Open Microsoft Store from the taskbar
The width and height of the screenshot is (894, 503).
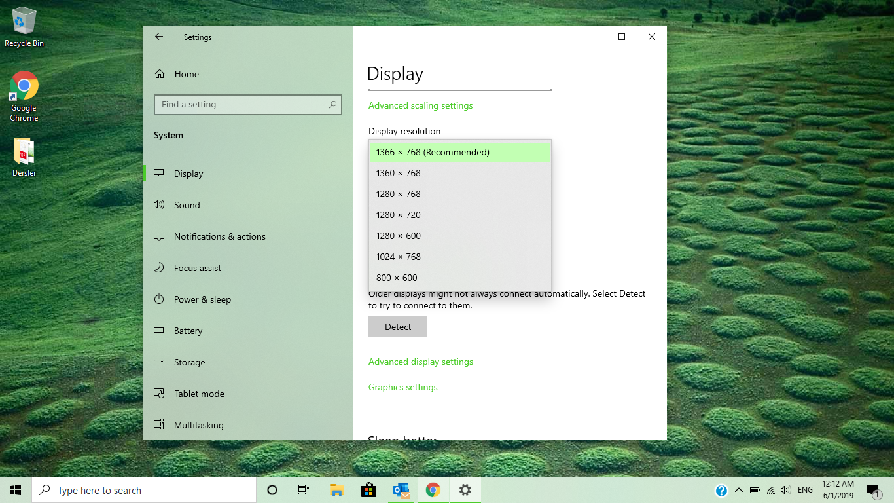tap(368, 490)
